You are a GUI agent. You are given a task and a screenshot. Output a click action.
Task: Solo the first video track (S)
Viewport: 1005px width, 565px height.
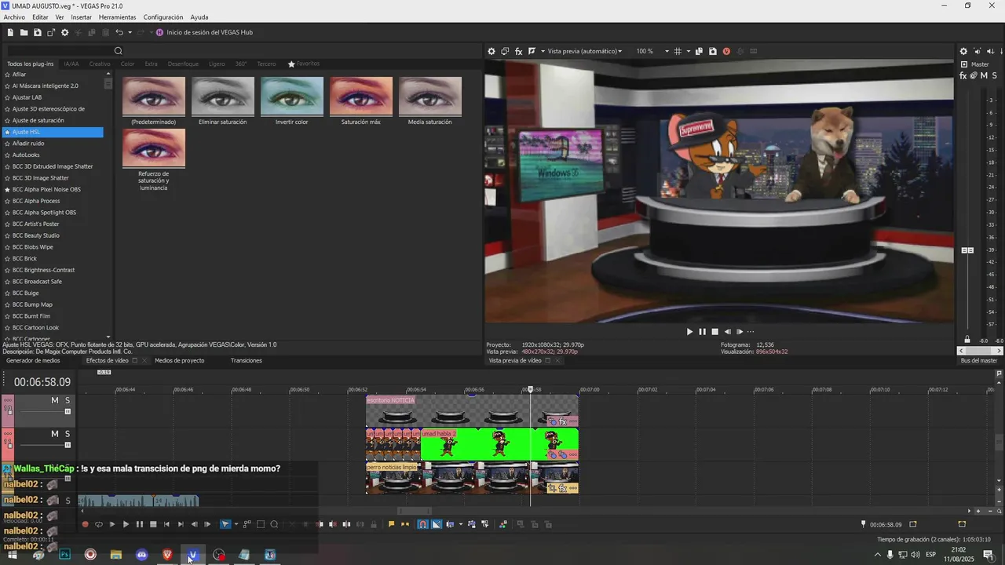point(68,400)
